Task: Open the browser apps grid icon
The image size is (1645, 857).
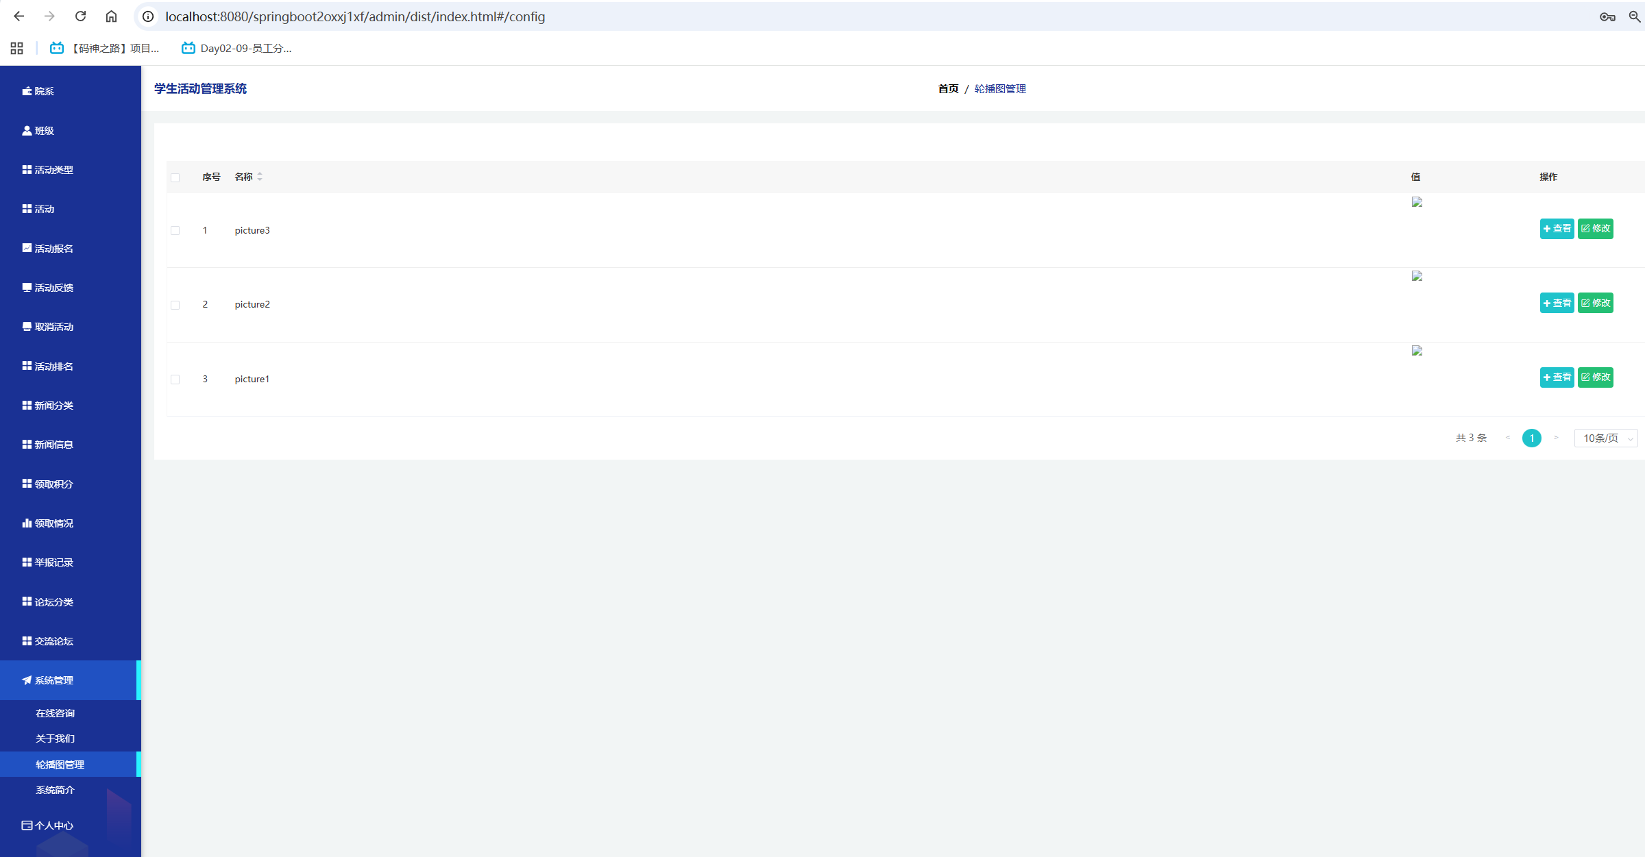Action: (17, 48)
